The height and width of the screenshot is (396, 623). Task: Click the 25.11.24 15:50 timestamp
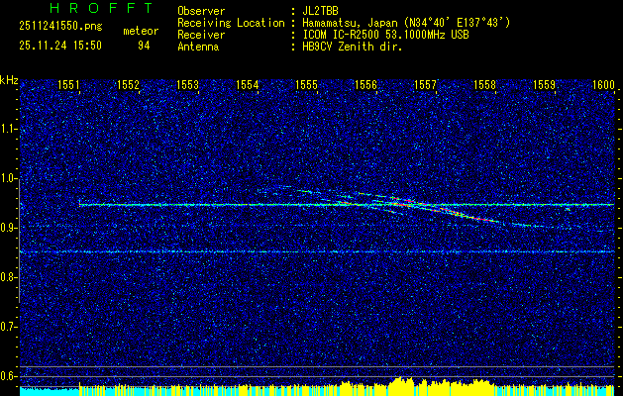click(60, 46)
